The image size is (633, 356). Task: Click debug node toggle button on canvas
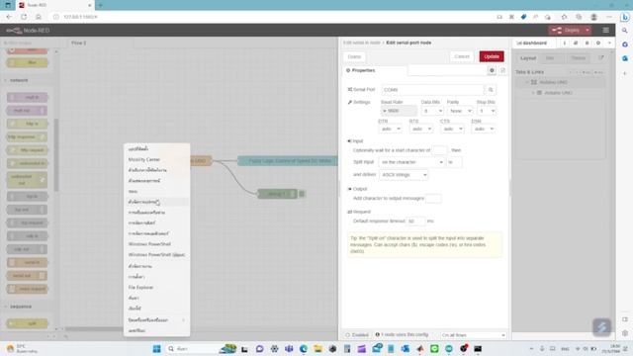[302, 194]
